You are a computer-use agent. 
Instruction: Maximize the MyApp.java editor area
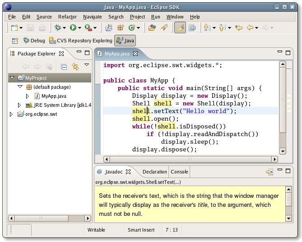pos(288,53)
